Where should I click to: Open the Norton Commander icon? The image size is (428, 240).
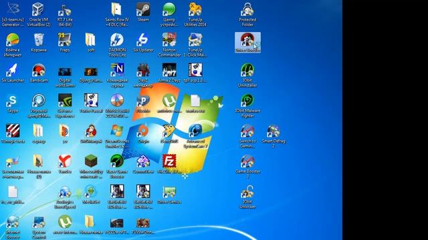169,45
